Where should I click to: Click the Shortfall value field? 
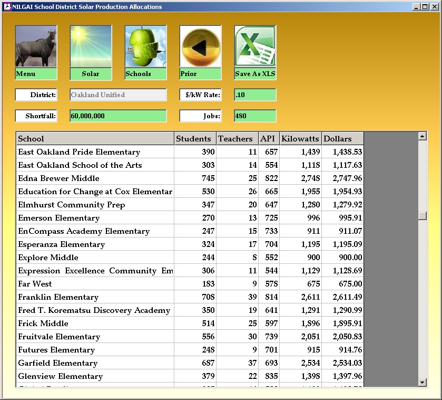118,116
